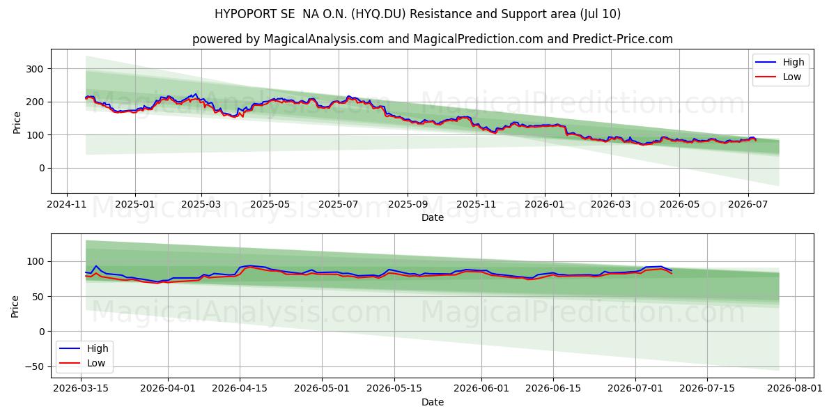Click the 'Date' axis label under the upper chart
Screen dimensions: 836x418
click(433, 218)
